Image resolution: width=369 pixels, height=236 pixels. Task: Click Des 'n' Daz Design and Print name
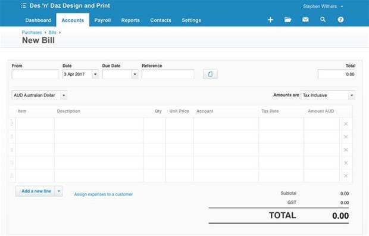click(x=70, y=5)
